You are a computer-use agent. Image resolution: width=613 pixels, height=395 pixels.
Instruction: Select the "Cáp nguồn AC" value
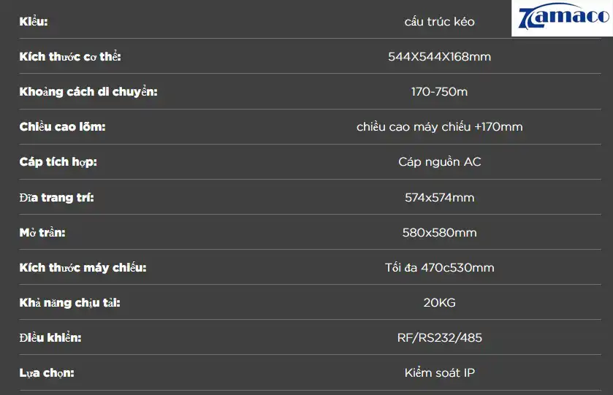[x=439, y=162]
